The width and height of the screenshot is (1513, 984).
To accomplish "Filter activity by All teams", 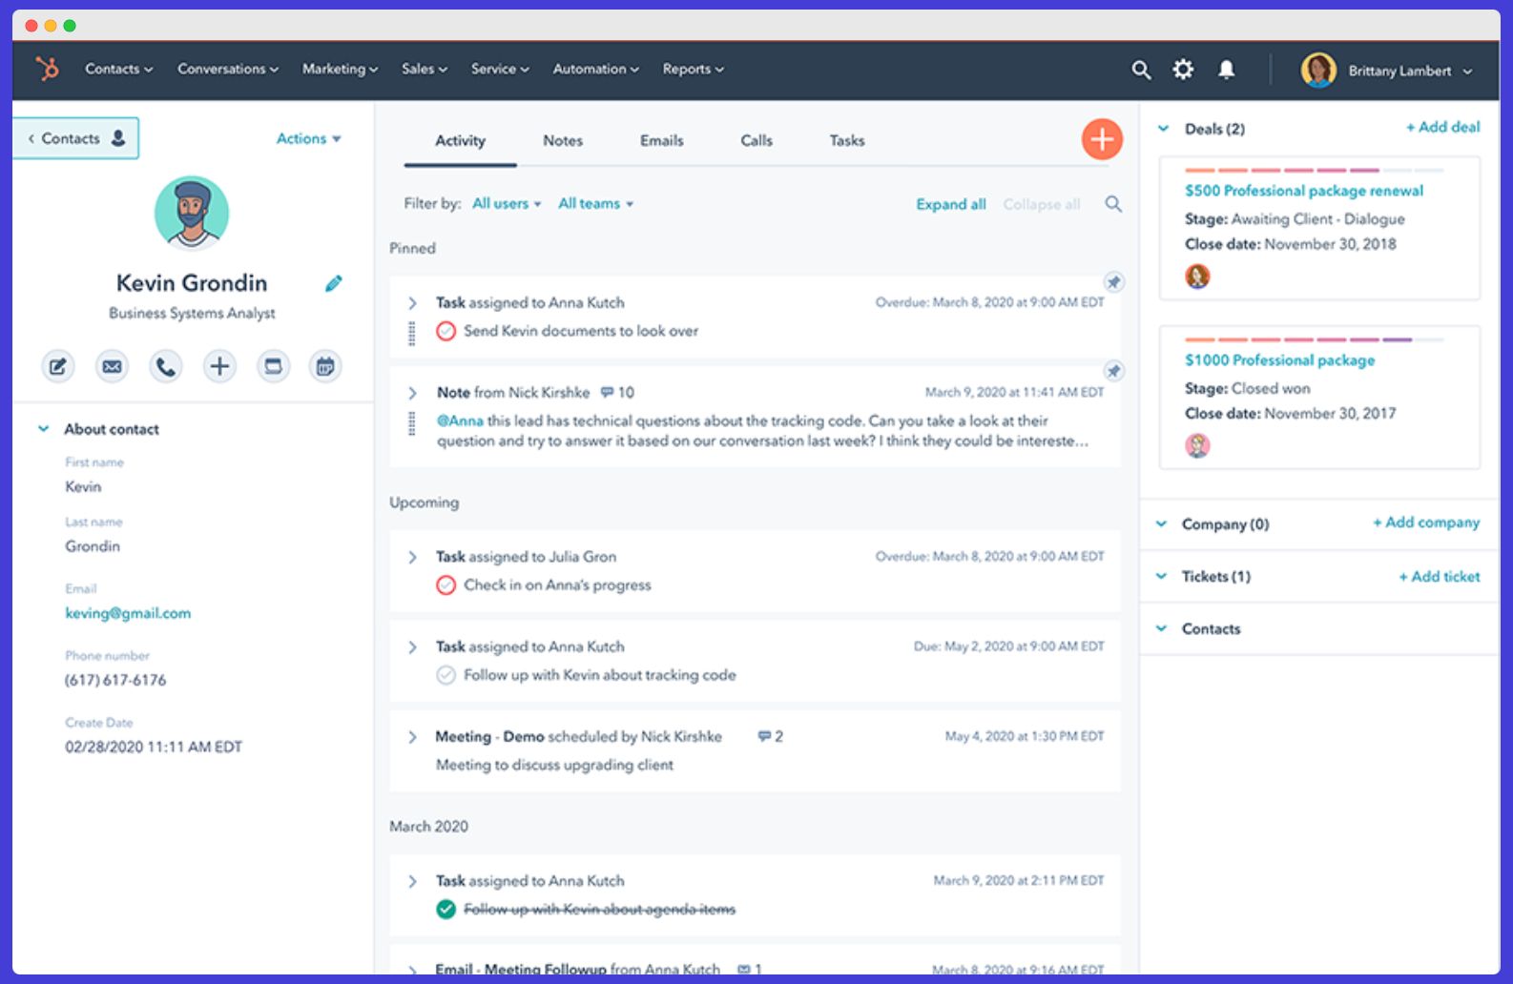I will pyautogui.click(x=596, y=203).
